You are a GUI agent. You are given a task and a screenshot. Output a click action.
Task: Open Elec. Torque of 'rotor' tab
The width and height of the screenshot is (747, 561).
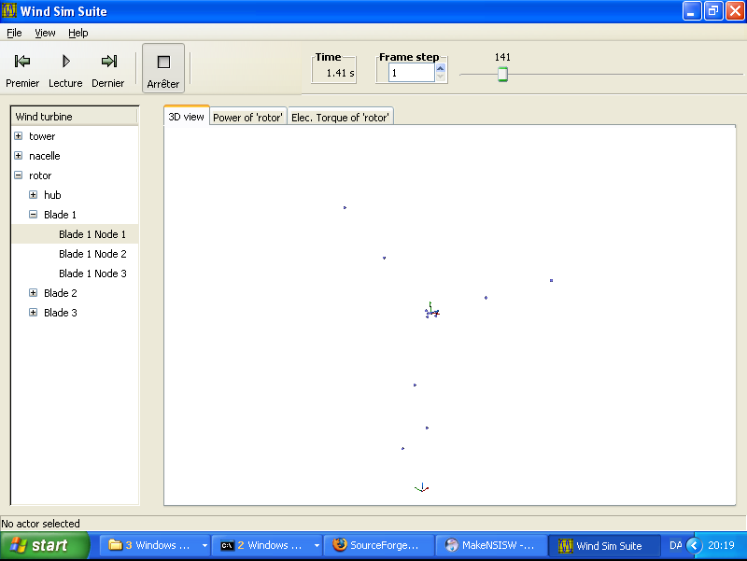(340, 118)
